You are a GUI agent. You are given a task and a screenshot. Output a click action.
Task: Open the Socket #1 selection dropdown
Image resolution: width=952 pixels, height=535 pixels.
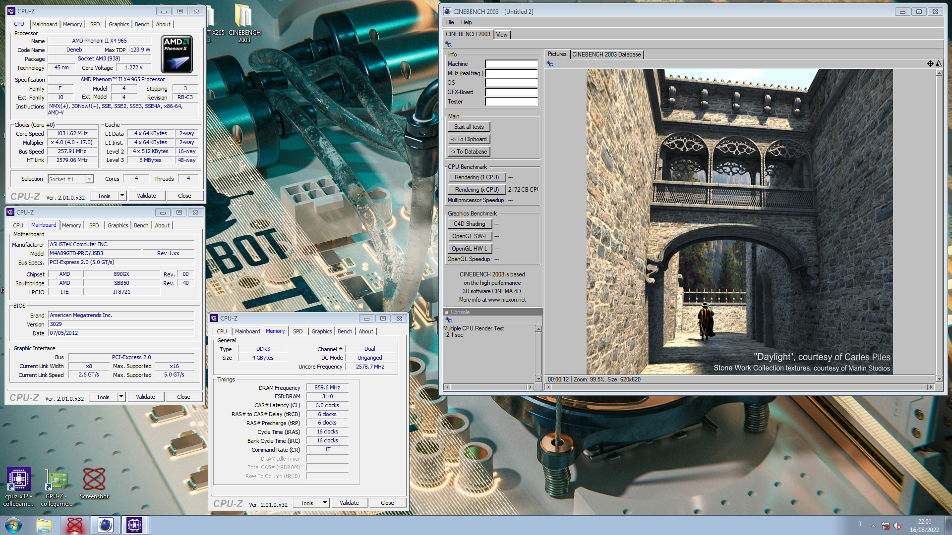point(89,179)
